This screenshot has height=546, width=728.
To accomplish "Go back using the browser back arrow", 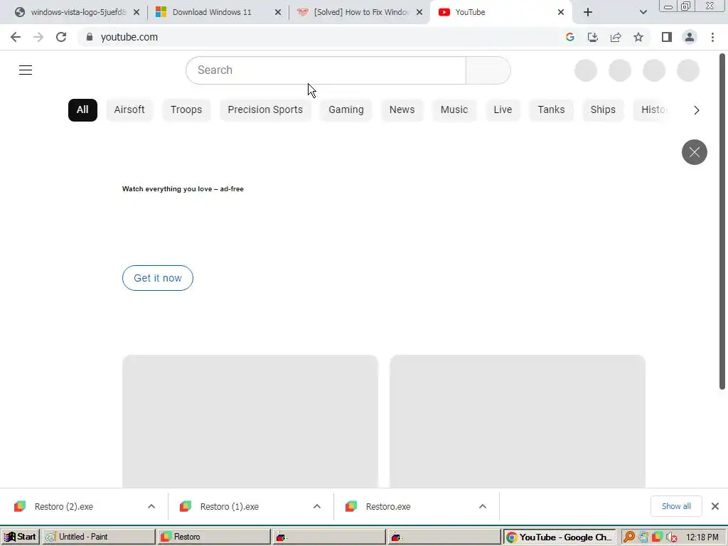I will 16,37.
